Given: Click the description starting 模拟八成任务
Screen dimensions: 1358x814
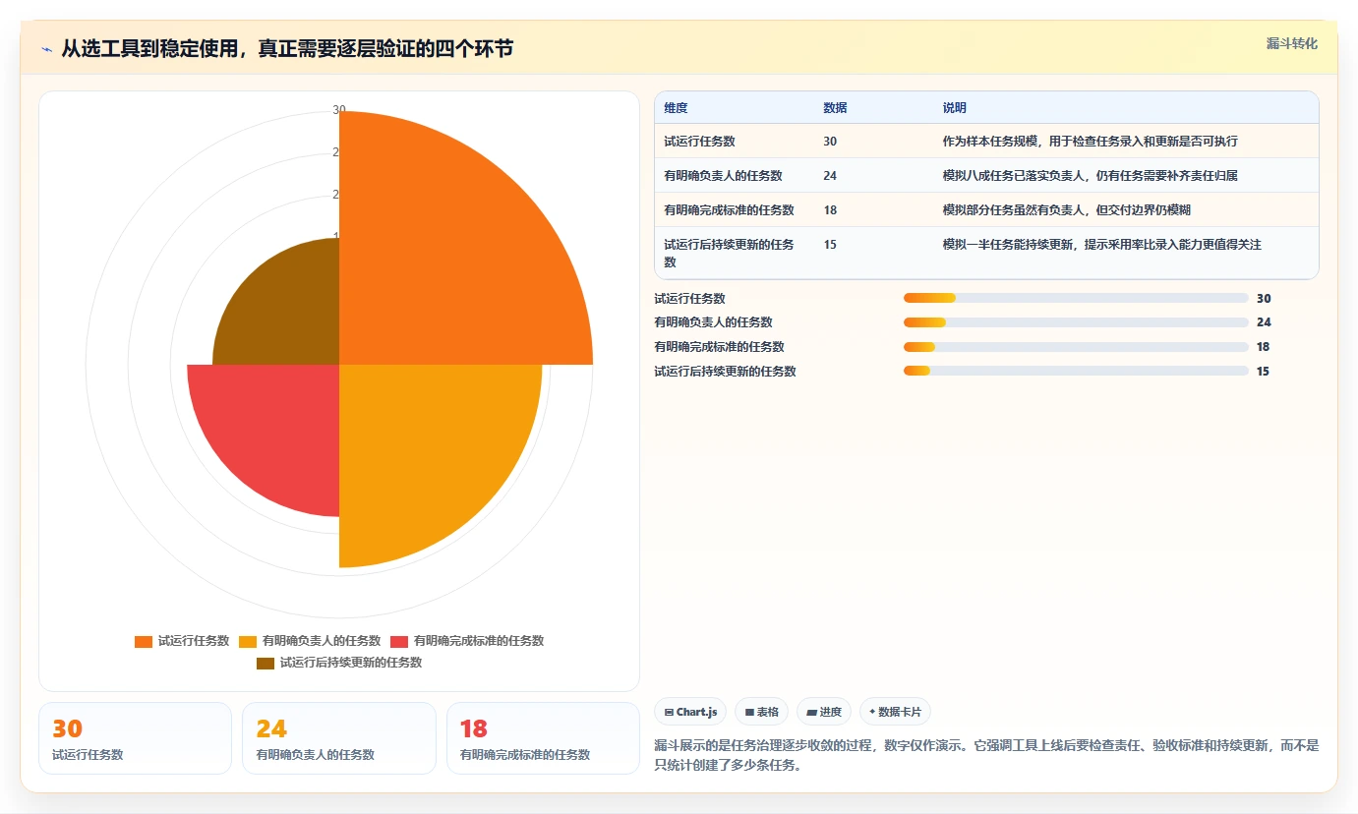Looking at the screenshot, I should (x=1090, y=176).
